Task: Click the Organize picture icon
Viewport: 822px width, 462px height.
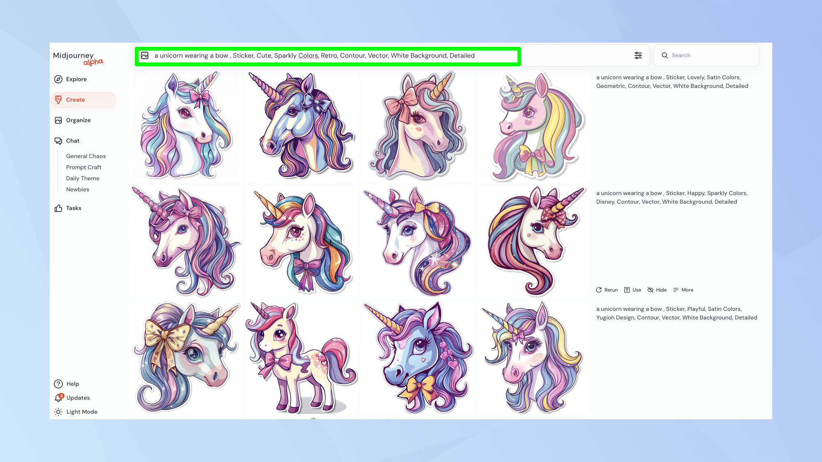Action: pyautogui.click(x=58, y=120)
